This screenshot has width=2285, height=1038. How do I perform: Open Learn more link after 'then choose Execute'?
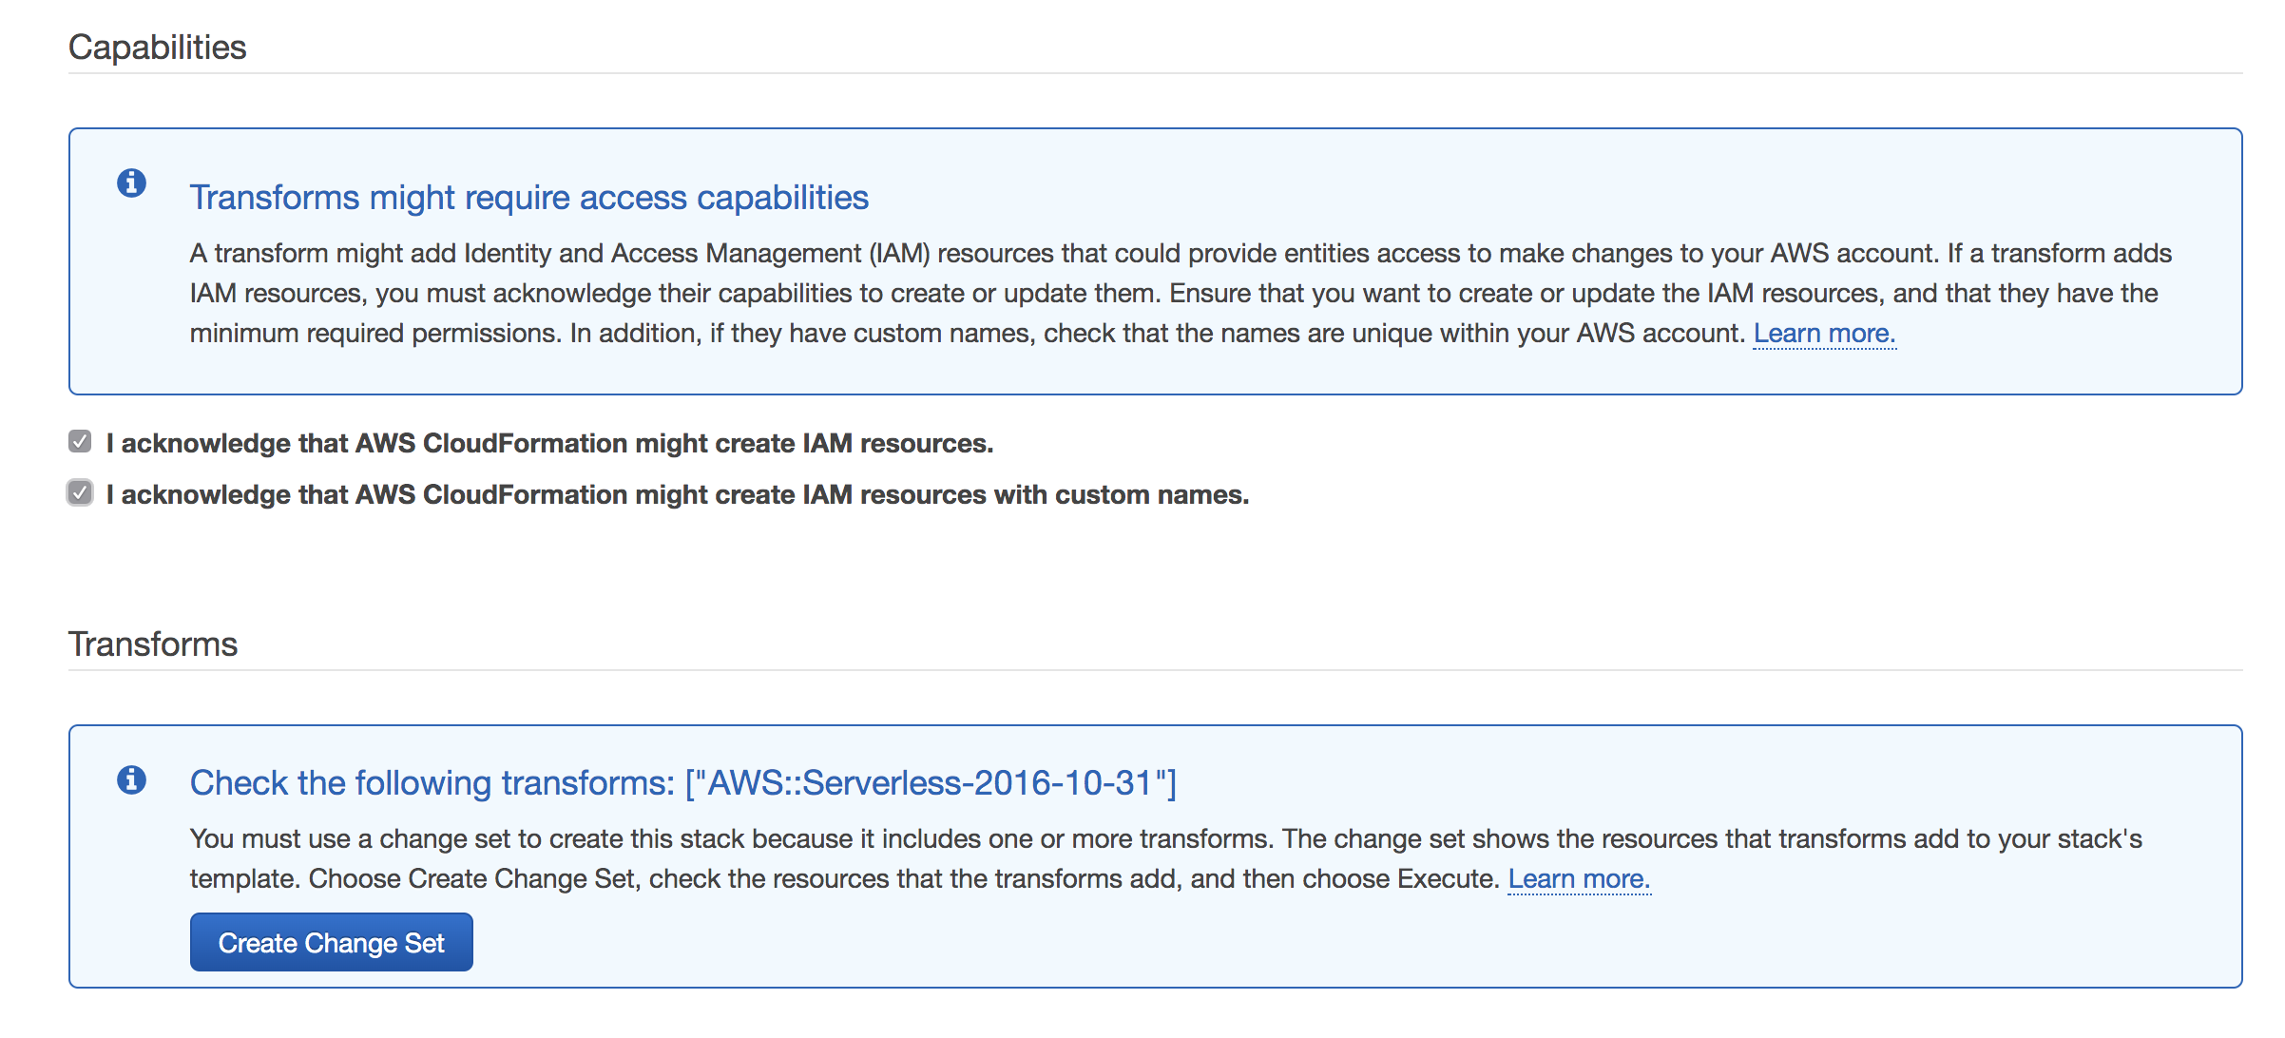(x=1578, y=879)
